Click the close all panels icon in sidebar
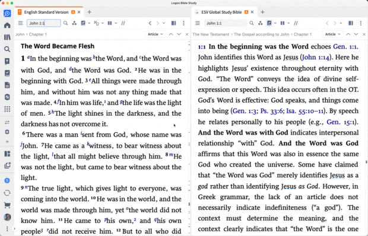 point(7,165)
